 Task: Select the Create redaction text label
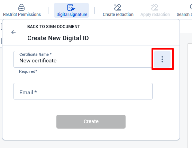[118, 15]
